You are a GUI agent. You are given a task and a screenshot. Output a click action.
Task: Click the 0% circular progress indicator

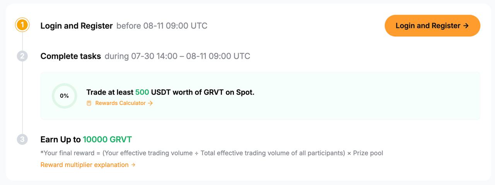pyautogui.click(x=64, y=96)
